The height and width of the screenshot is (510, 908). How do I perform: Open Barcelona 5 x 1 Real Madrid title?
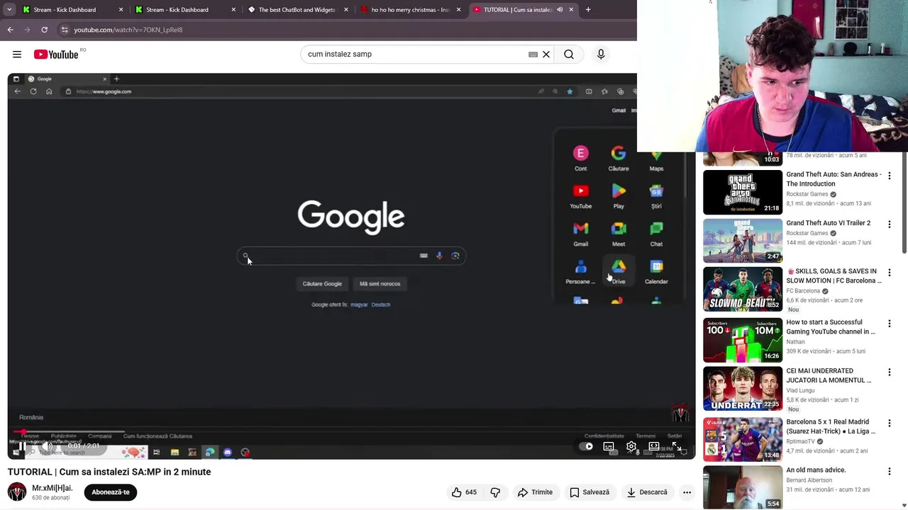pos(831,426)
